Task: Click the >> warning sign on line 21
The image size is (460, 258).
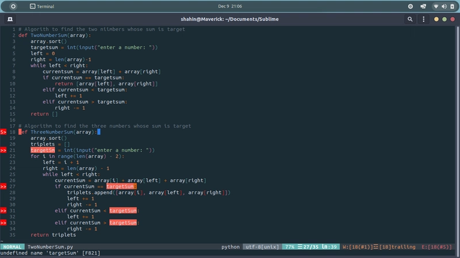Action: 3,150
